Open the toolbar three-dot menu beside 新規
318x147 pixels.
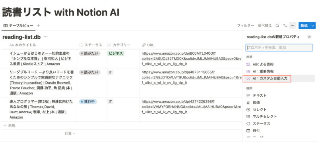[x=293, y=26]
